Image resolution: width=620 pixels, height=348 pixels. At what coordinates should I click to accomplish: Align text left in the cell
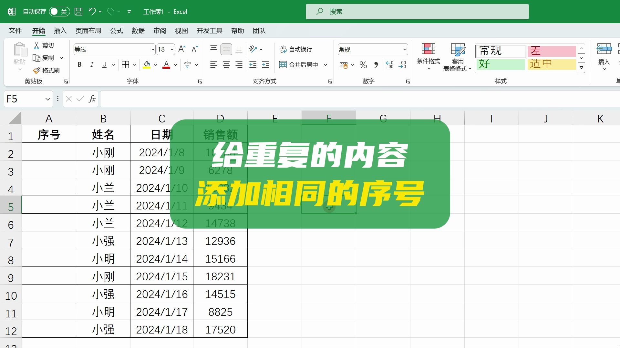[x=214, y=65]
